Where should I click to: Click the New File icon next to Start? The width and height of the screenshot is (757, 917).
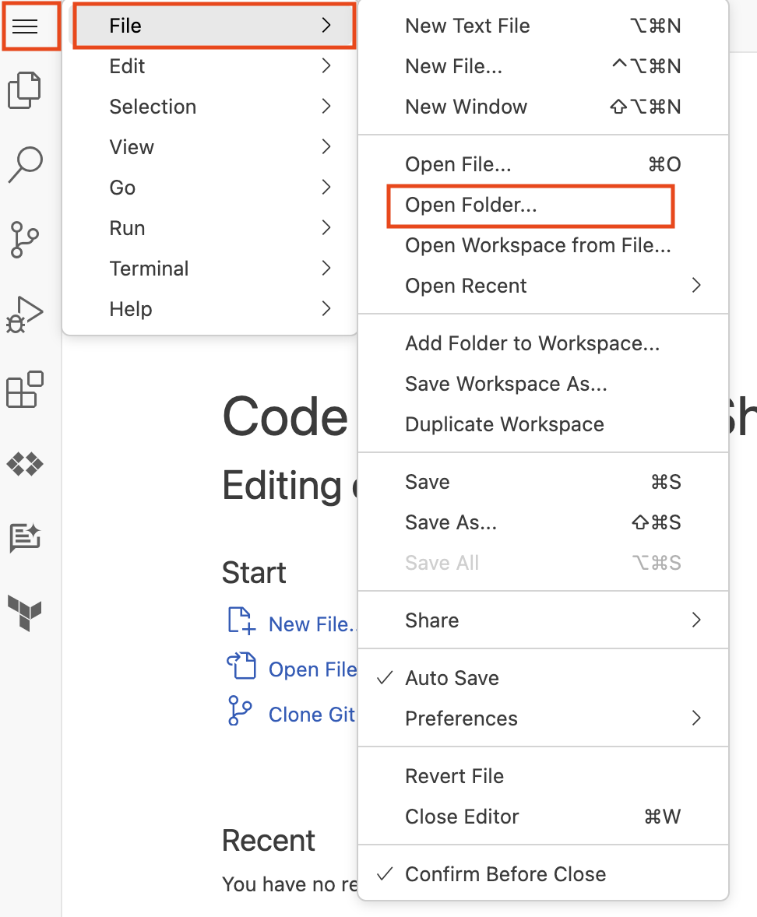241,620
